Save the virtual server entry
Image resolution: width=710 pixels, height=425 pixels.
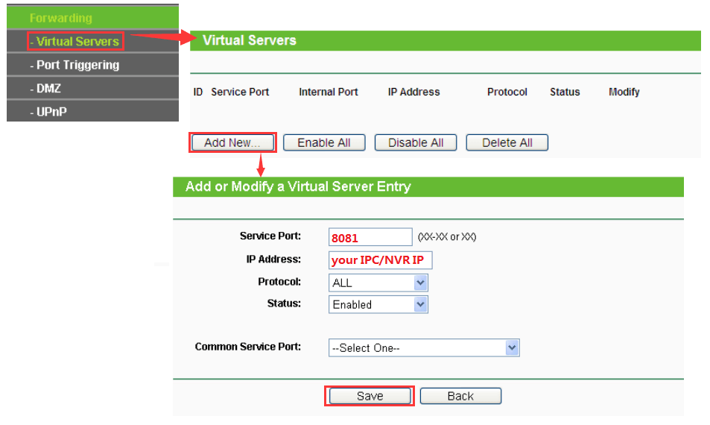click(x=370, y=396)
